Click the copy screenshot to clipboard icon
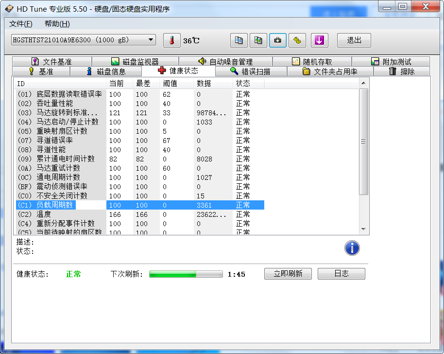444x354 pixels. pyautogui.click(x=258, y=40)
